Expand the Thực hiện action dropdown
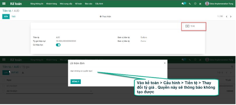 pos(105,17)
